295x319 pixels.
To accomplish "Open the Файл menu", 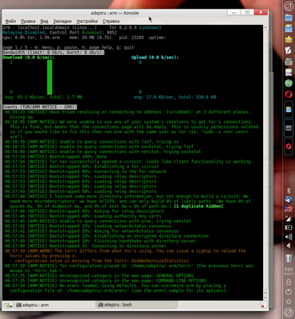I will [10, 21].
